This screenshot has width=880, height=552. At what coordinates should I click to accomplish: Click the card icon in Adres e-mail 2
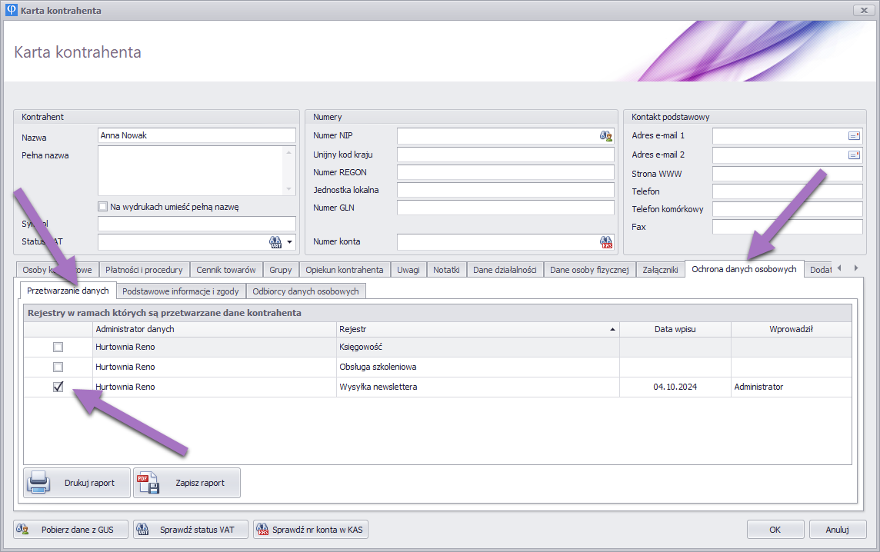click(x=854, y=155)
